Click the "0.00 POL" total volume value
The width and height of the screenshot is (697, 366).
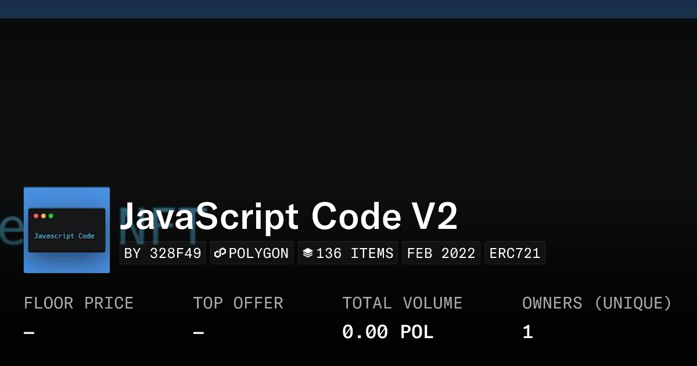387,332
